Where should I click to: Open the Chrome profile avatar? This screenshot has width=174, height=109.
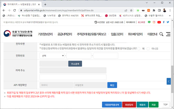tap(164, 10)
